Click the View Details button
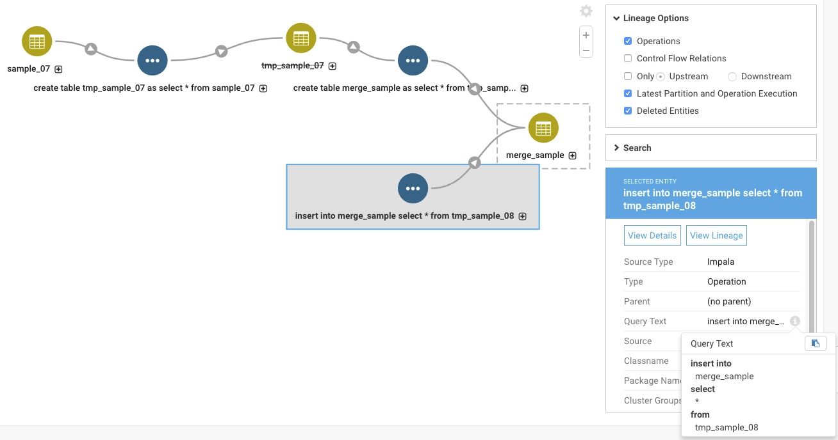This screenshot has height=440, width=838. [652, 235]
